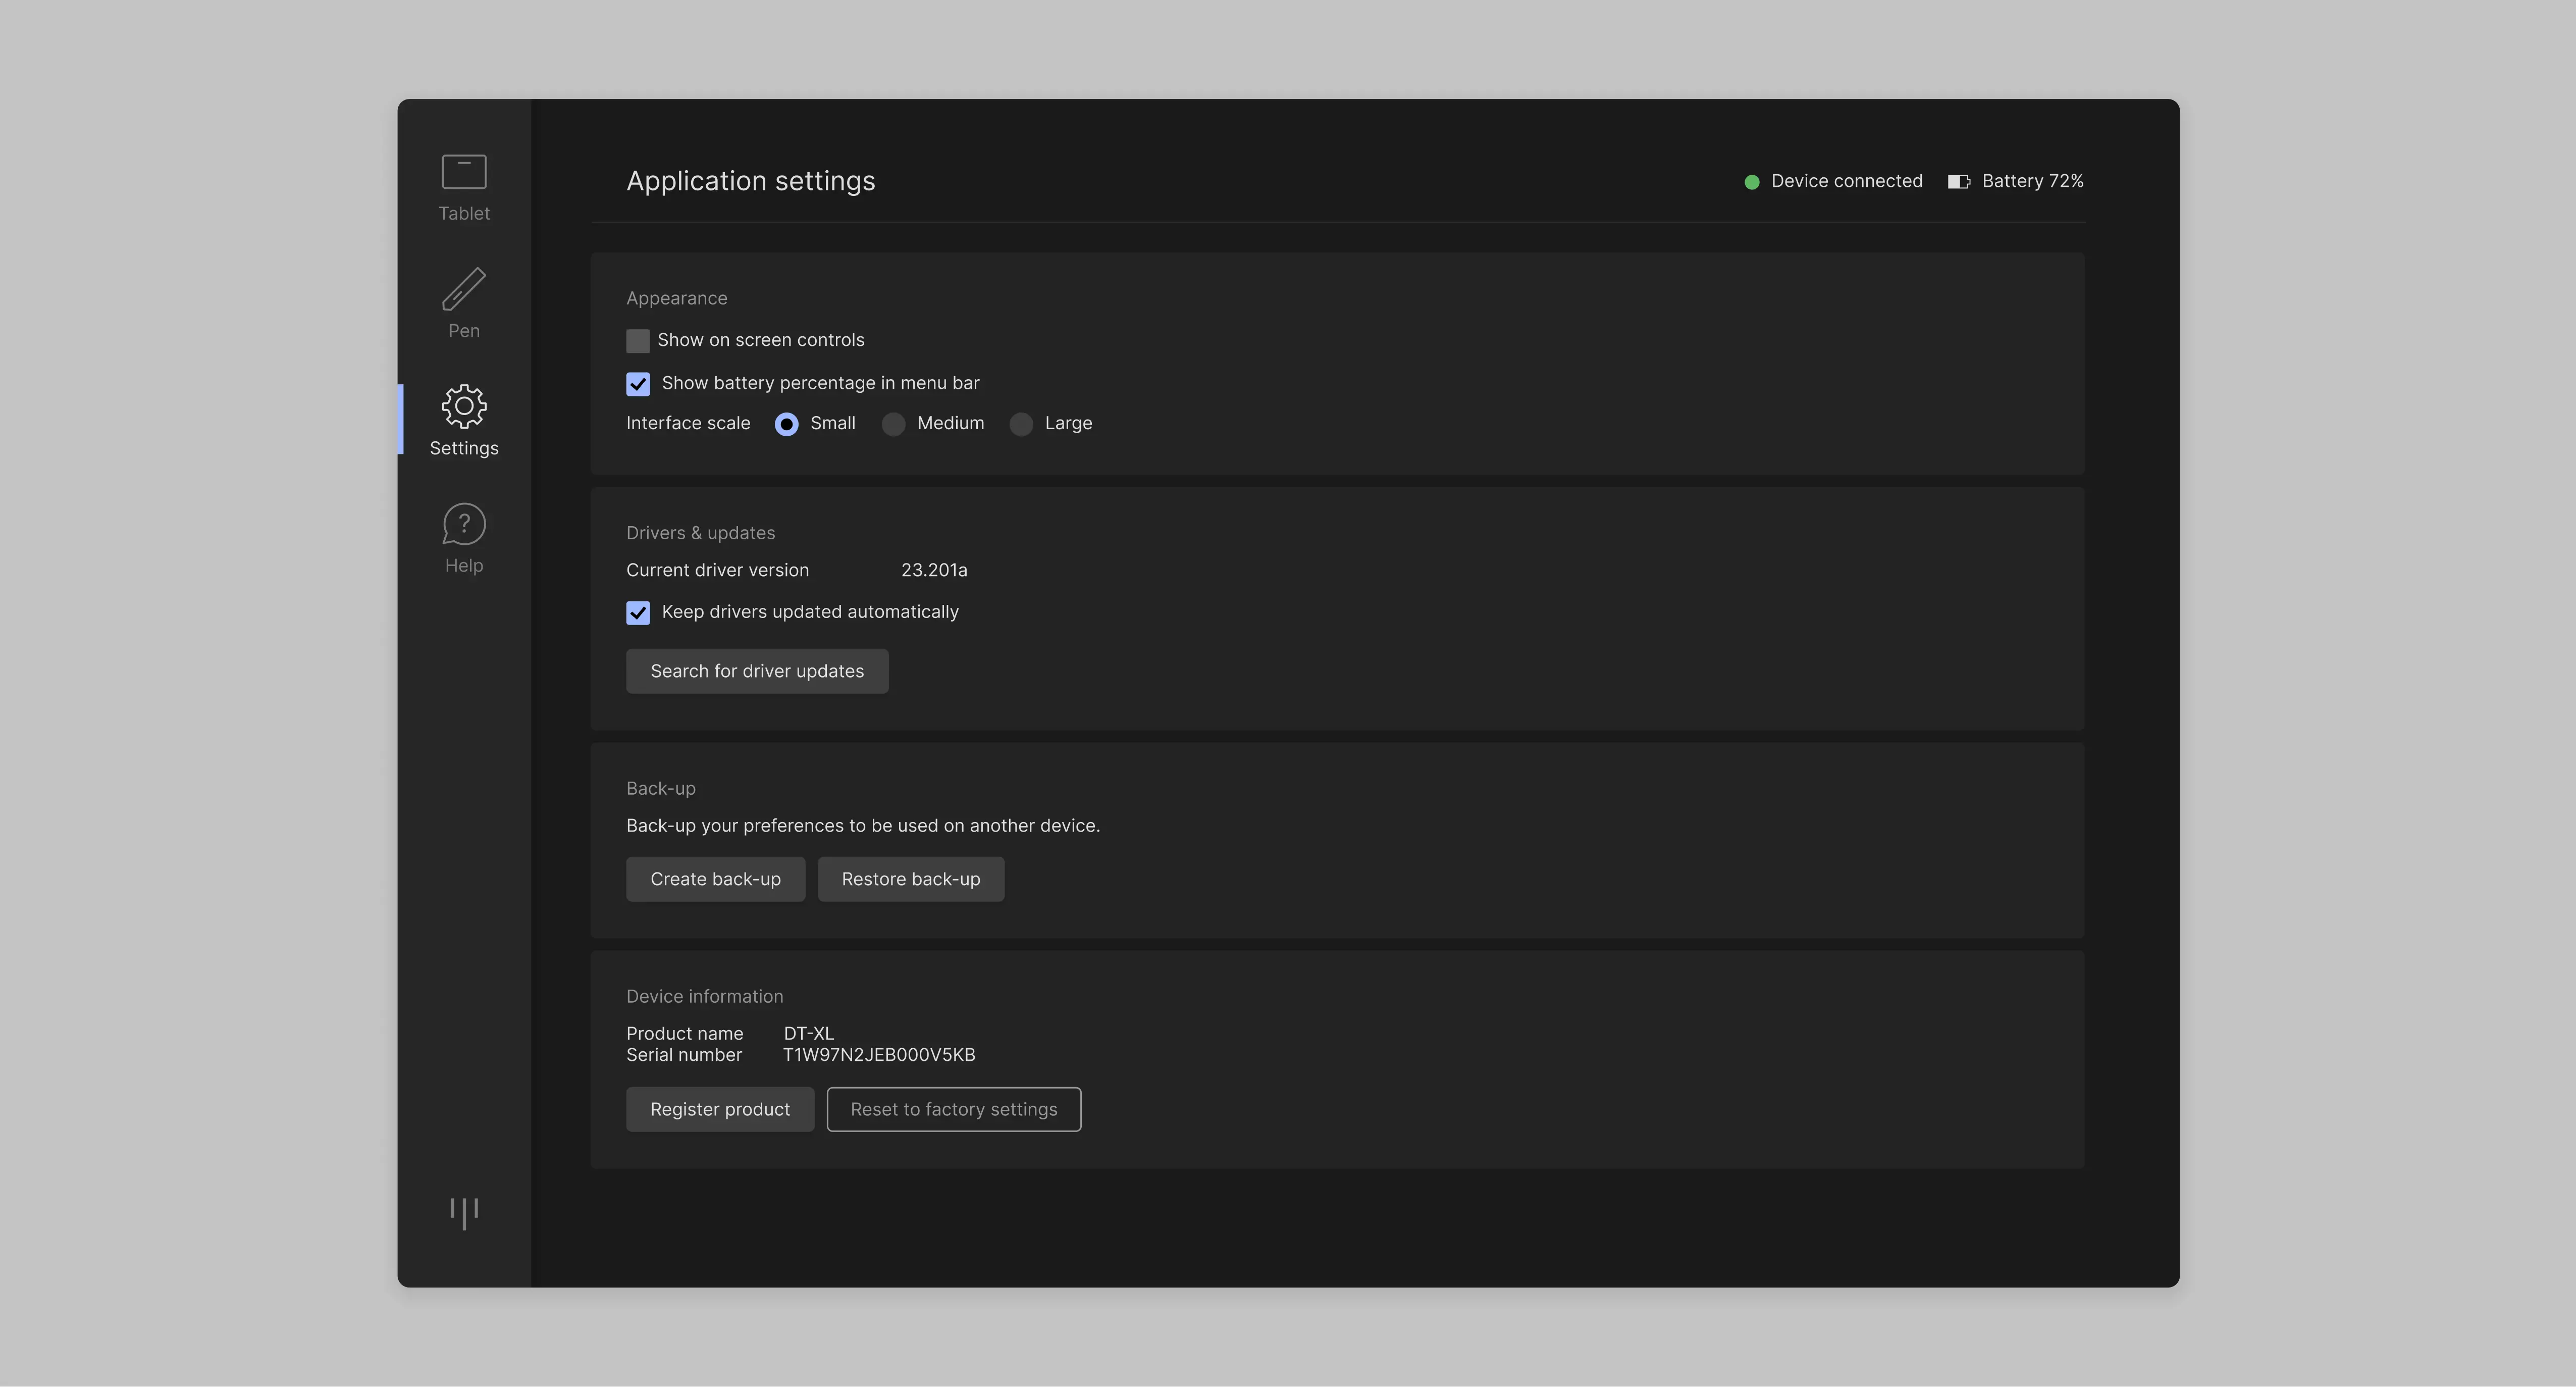
Task: Create a back-up of preferences
Action: (715, 879)
